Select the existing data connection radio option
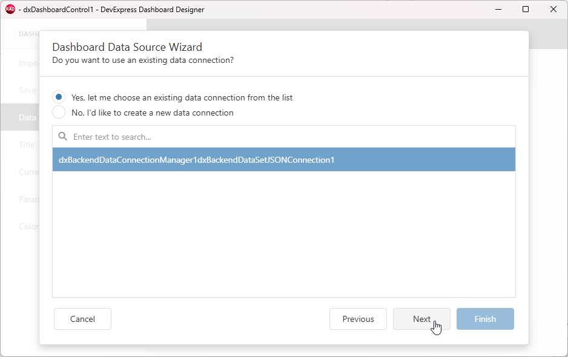 point(58,97)
